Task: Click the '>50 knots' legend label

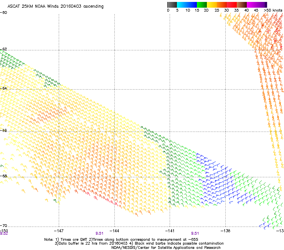Action: 273,10
